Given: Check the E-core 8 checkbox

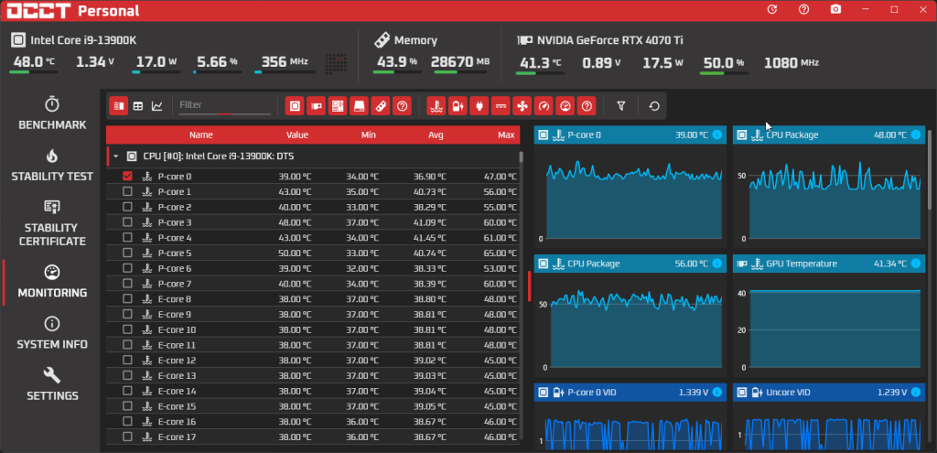Looking at the screenshot, I should [x=127, y=299].
